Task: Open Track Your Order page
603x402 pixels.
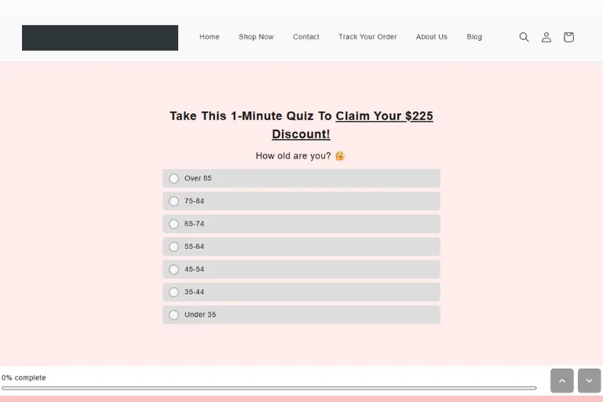Action: [x=367, y=37]
